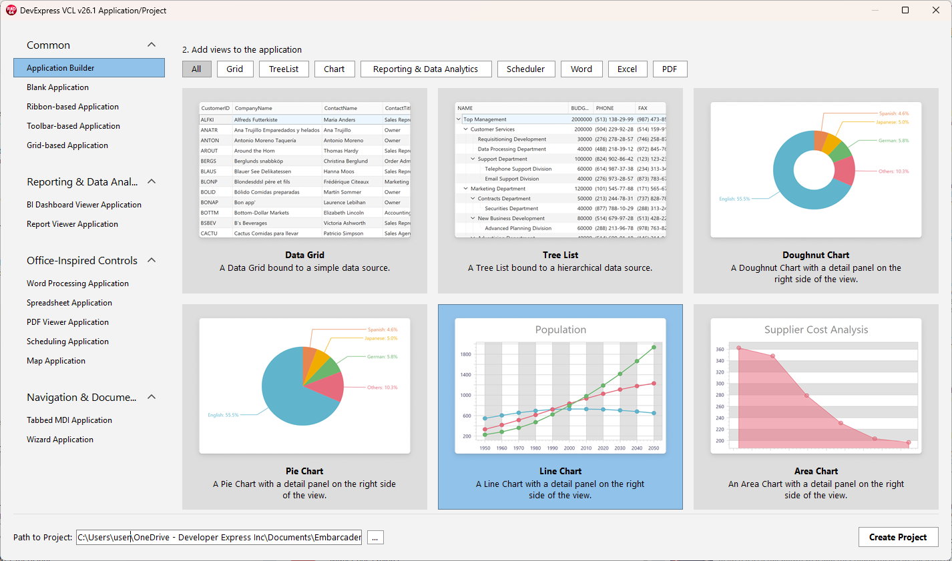The height and width of the screenshot is (561, 952).
Task: Open BI Dashboard Viewer Application
Action: coord(84,205)
